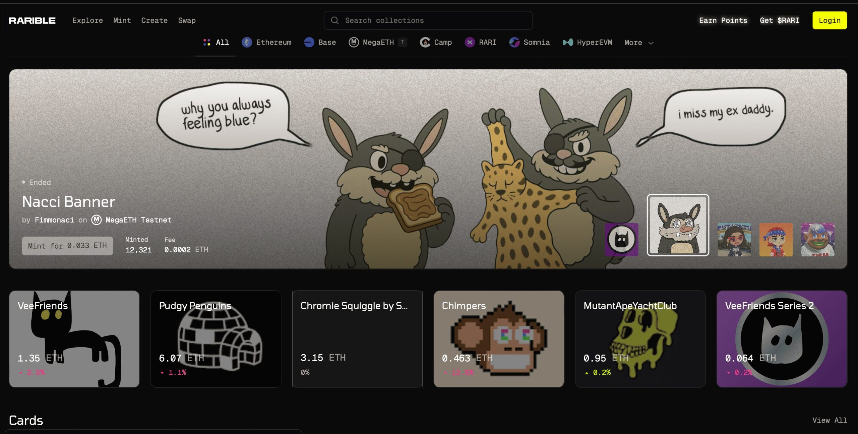Open the Pudgy Penguins collection card
The width and height of the screenshot is (858, 434).
point(216,338)
